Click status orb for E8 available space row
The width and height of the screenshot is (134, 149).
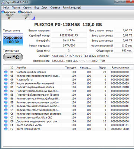click(x=6, y=121)
